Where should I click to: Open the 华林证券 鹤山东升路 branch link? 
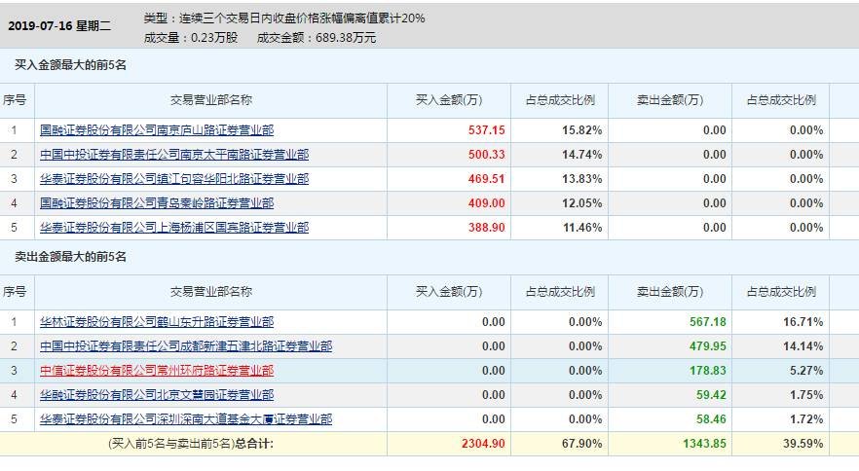pyautogui.click(x=157, y=321)
